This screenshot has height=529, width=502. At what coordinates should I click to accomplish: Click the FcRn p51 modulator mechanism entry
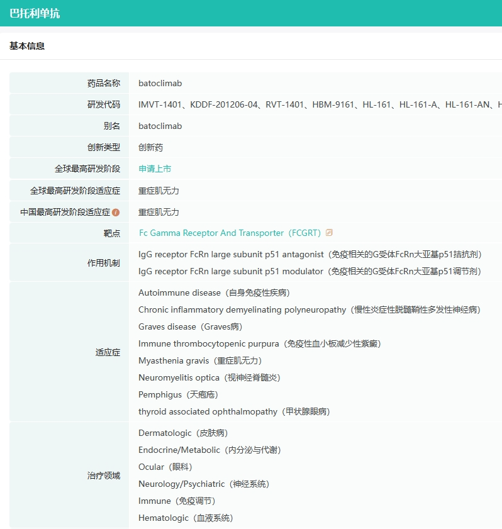point(310,271)
